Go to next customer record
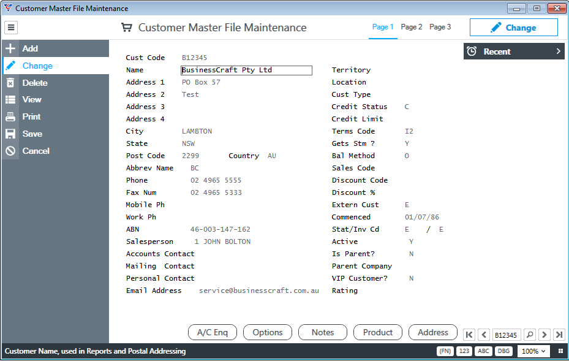This screenshot has height=361, width=569. click(x=545, y=335)
